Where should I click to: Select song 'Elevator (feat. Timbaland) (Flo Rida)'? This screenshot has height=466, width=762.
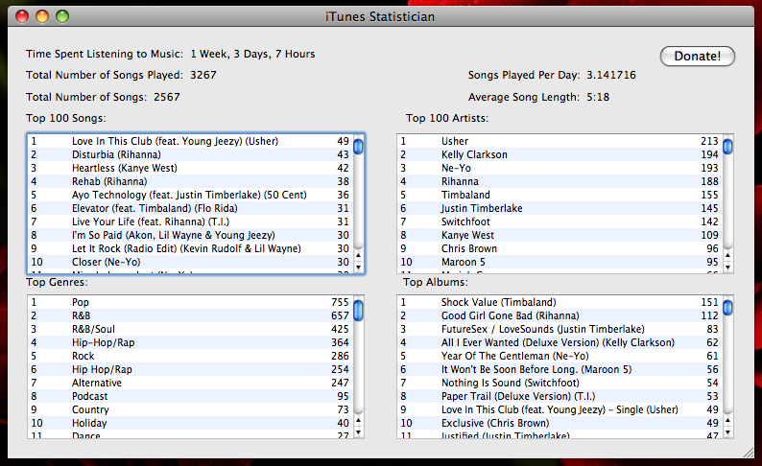tap(190, 208)
